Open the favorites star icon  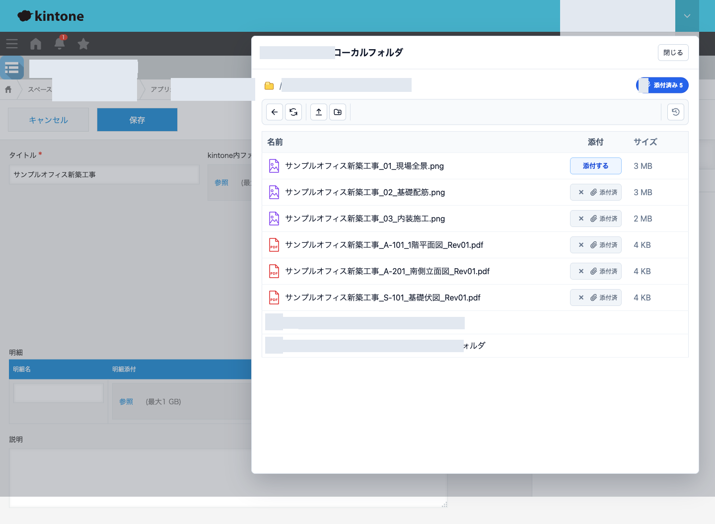click(83, 44)
